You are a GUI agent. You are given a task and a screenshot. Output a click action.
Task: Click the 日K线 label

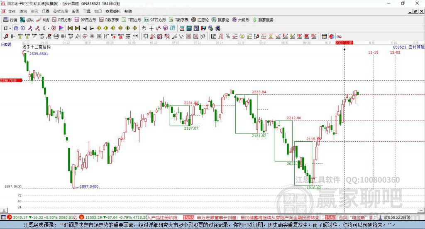pos(6,44)
